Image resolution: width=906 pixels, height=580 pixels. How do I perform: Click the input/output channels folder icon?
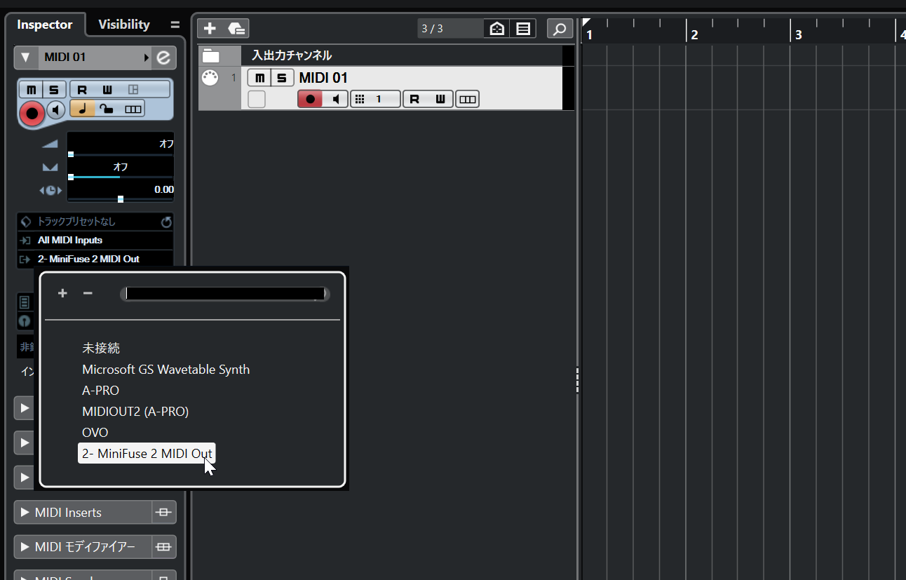point(211,56)
